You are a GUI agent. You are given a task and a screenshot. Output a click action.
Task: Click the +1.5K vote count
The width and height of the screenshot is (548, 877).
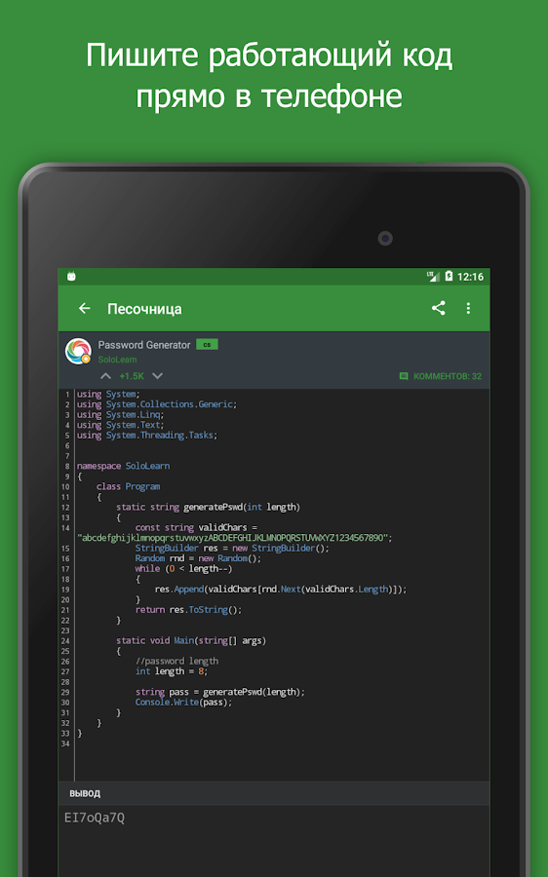point(132,376)
